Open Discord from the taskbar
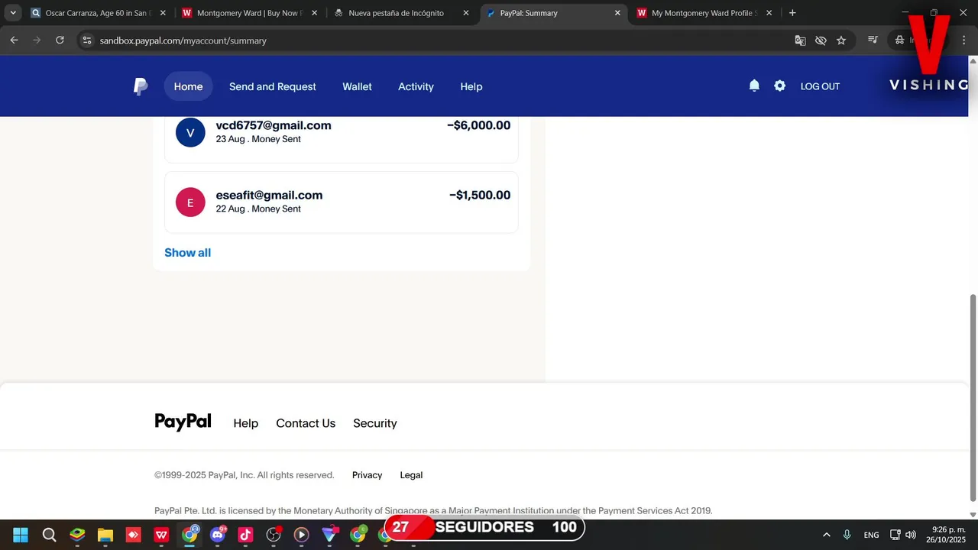978x550 pixels. 217,535
